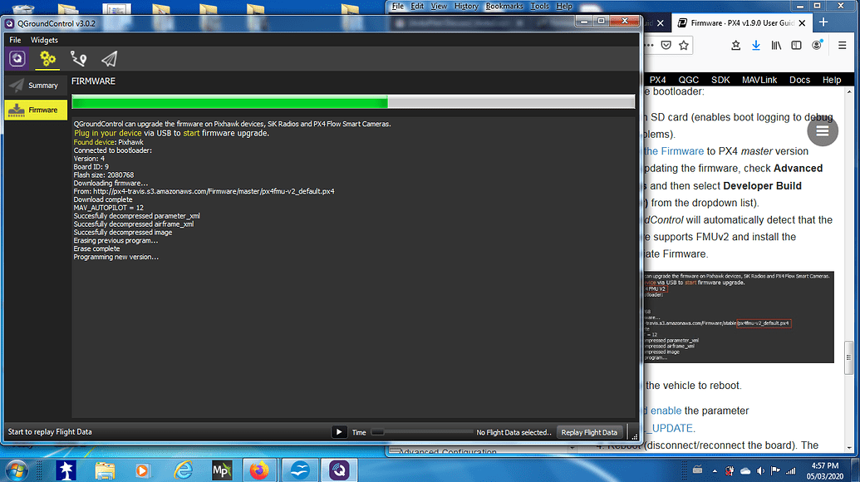Switch to the seagull-icon app in taskbar
Image resolution: width=860 pixels, height=482 pixels.
299,470
